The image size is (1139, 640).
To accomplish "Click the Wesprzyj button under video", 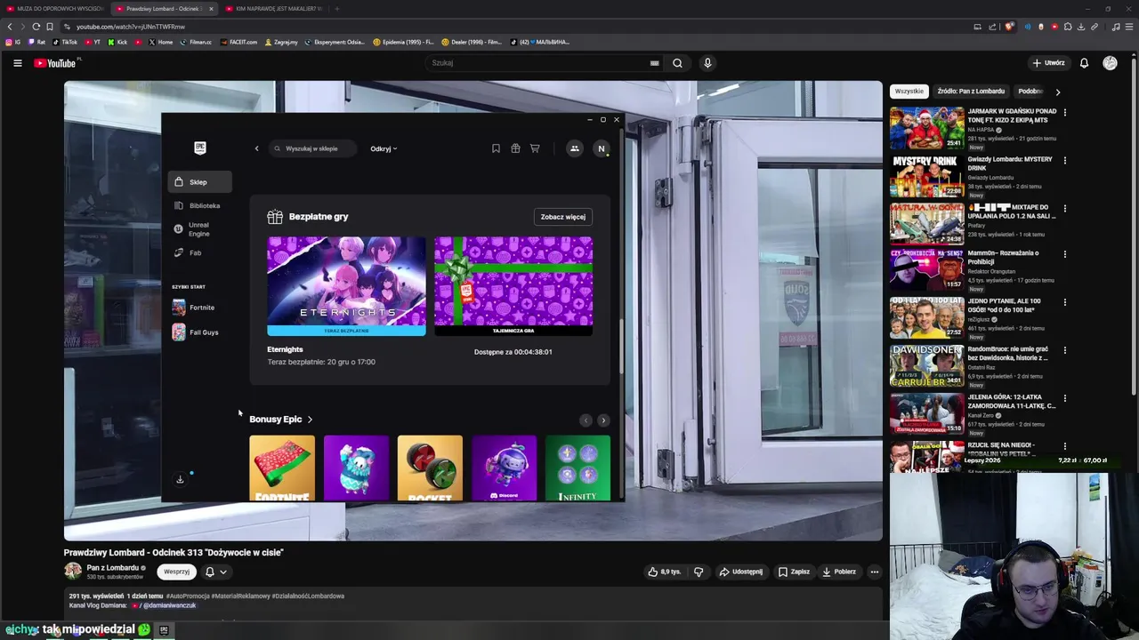I will point(176,572).
